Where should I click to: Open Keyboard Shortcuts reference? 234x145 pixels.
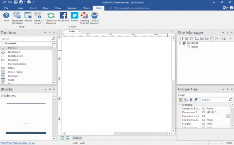(x=17, y=18)
